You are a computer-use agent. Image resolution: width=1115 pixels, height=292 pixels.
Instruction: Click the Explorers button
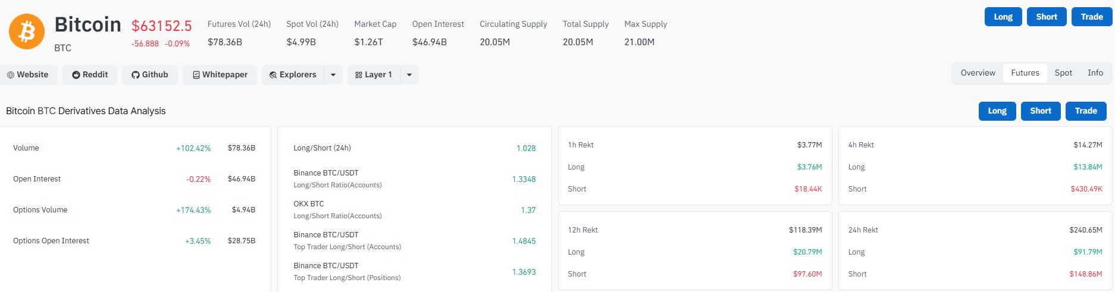(x=293, y=75)
